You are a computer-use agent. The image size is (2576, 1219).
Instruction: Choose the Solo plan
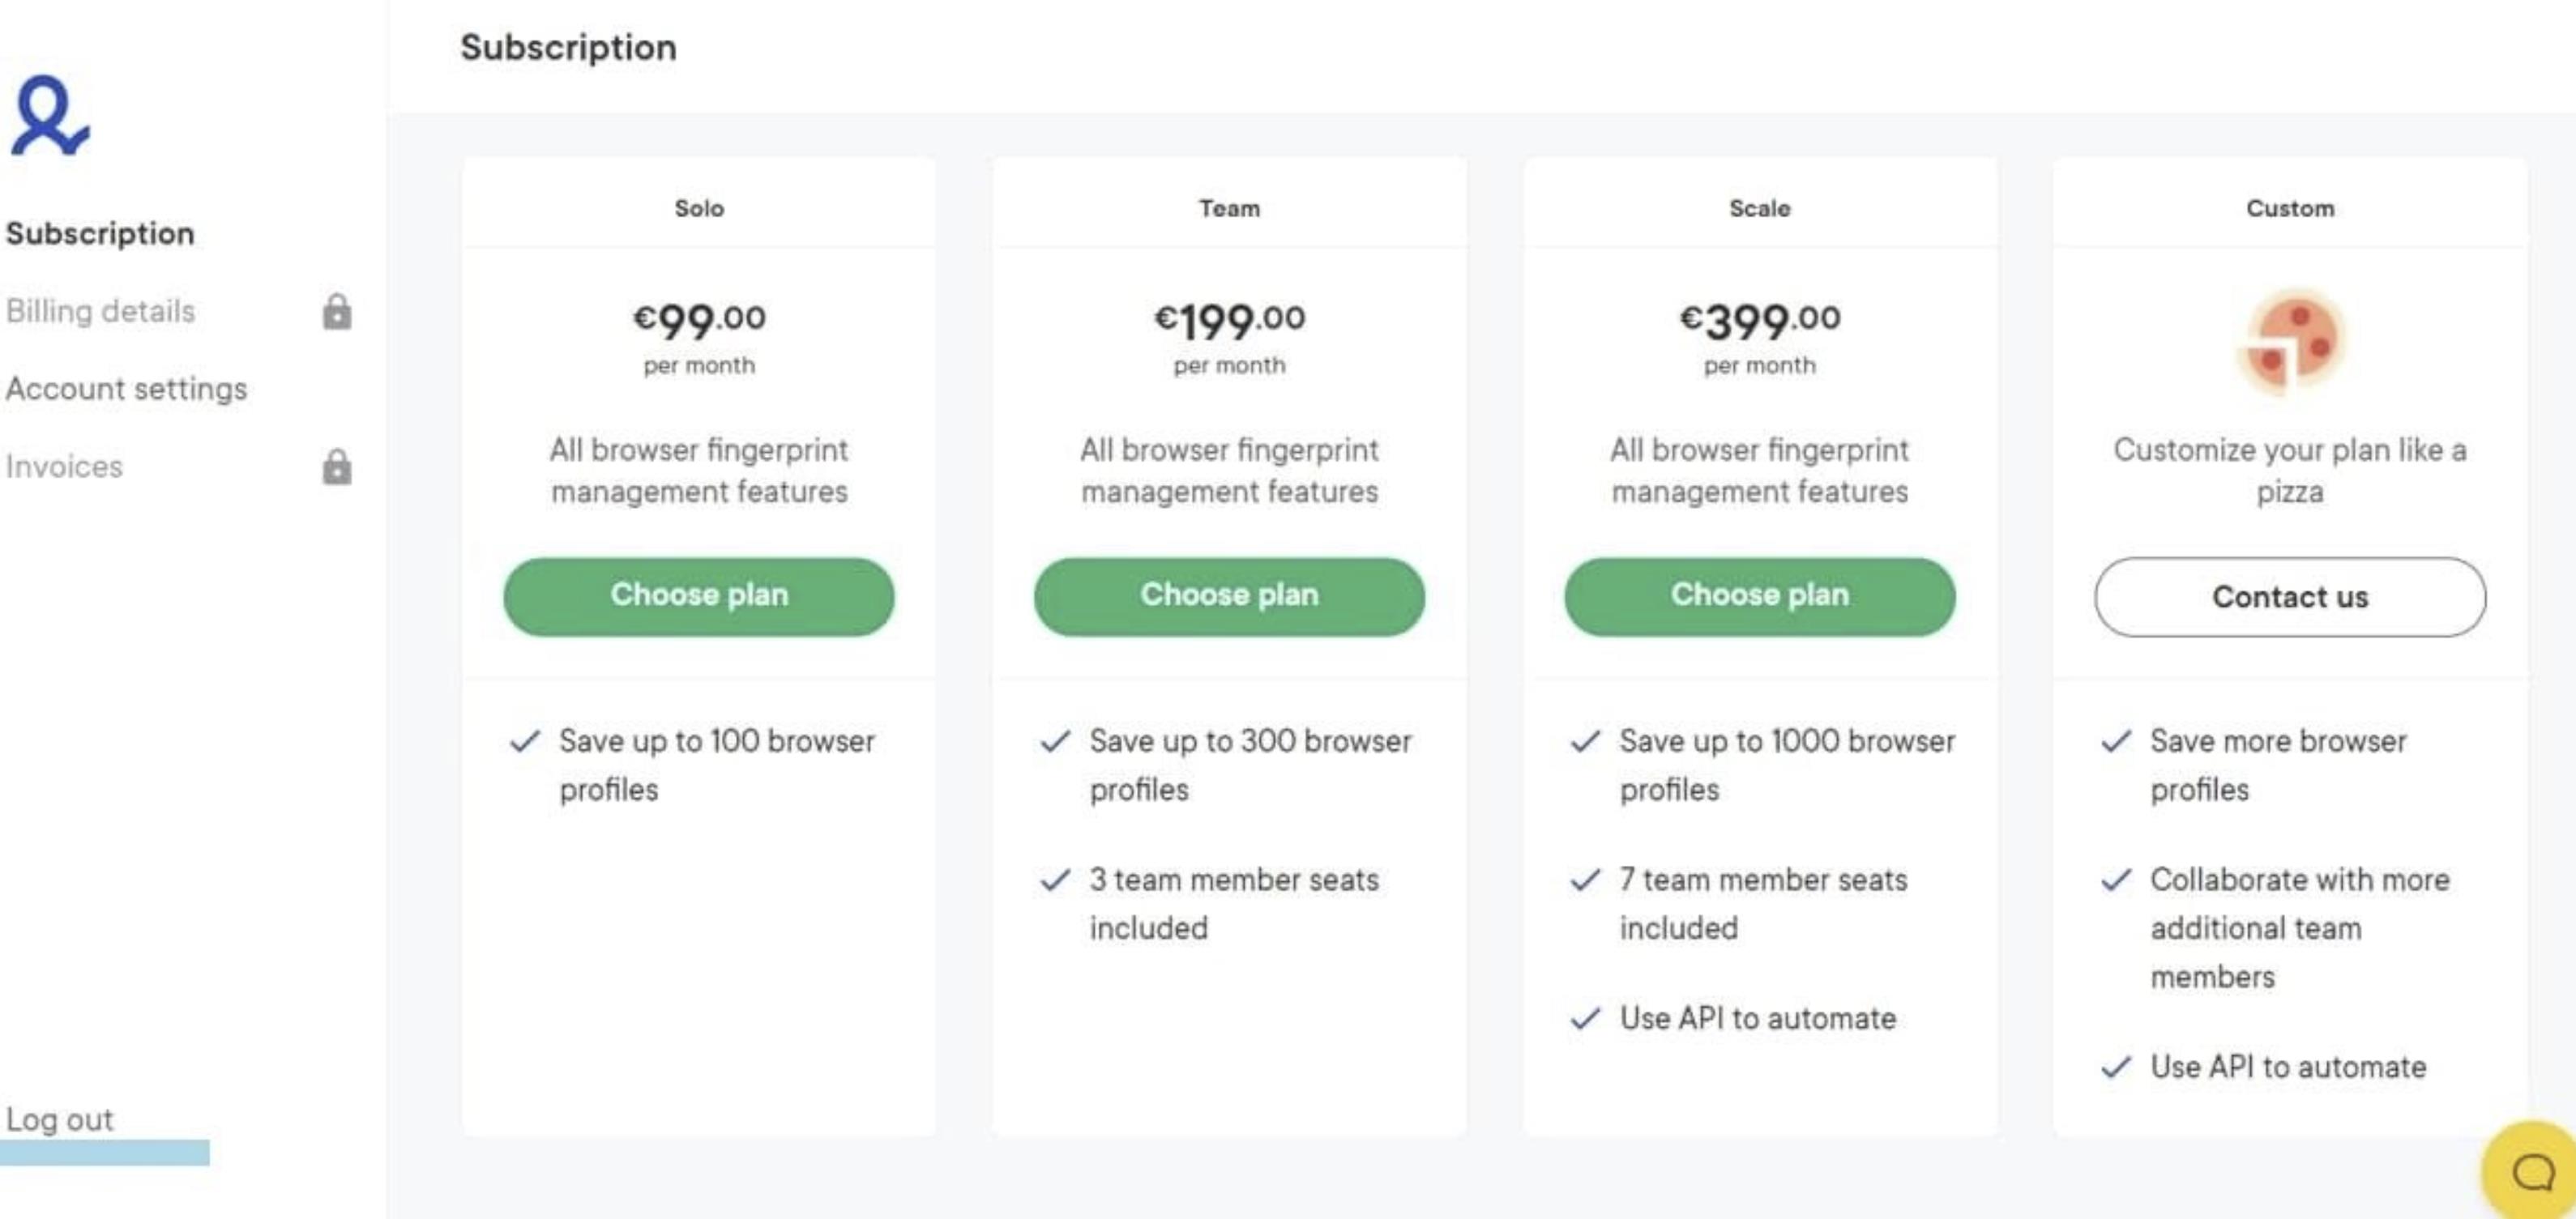[699, 596]
